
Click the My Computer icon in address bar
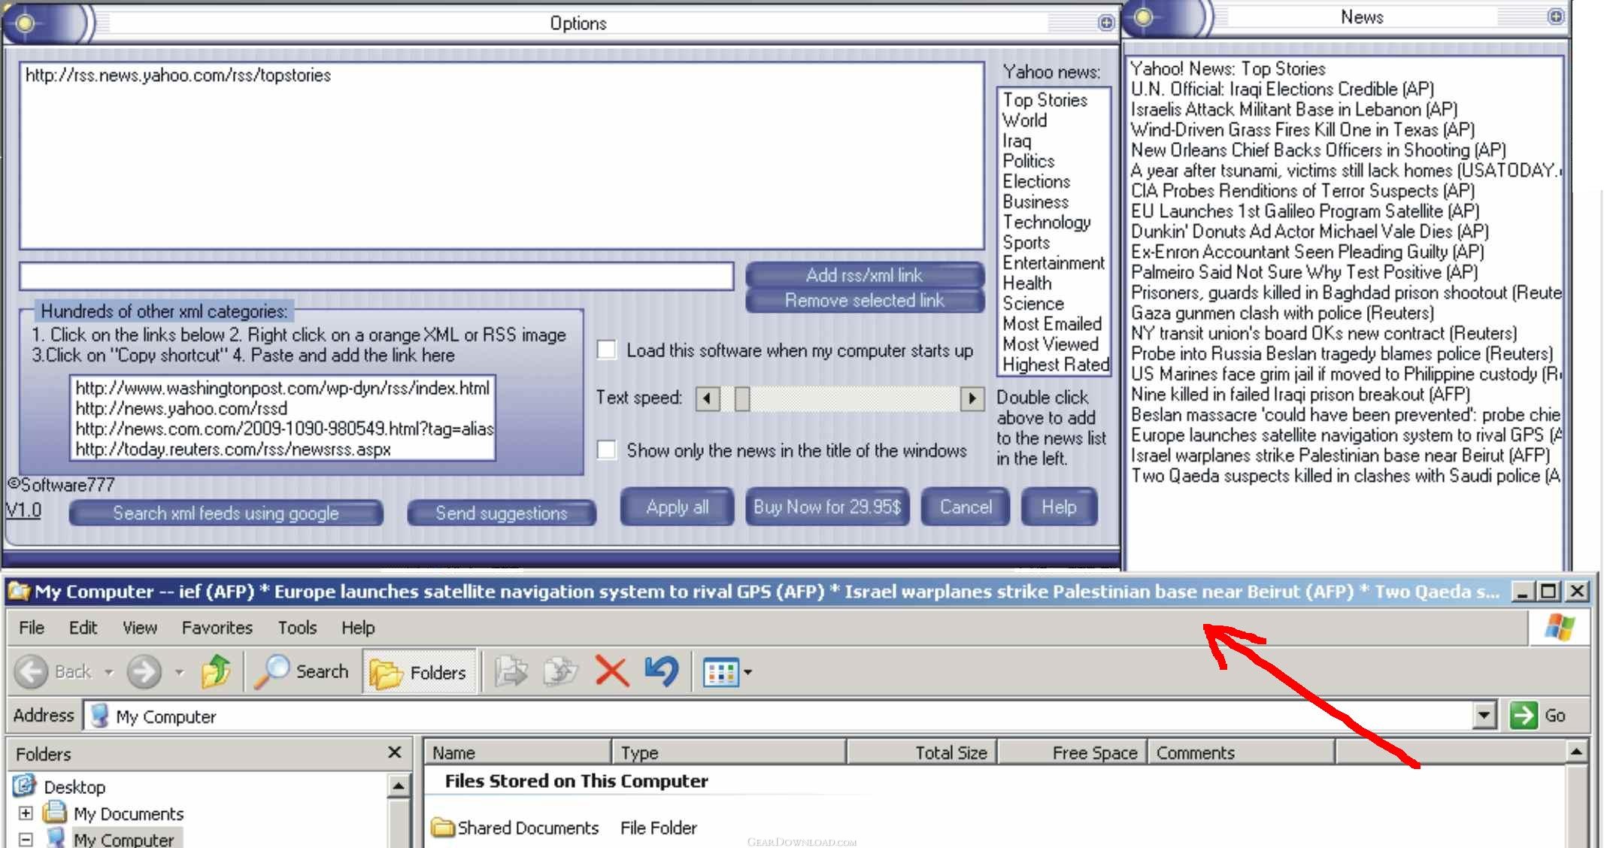point(99,716)
